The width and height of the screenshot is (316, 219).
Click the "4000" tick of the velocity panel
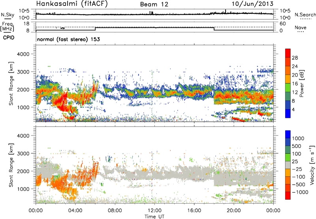[x=23, y=136]
